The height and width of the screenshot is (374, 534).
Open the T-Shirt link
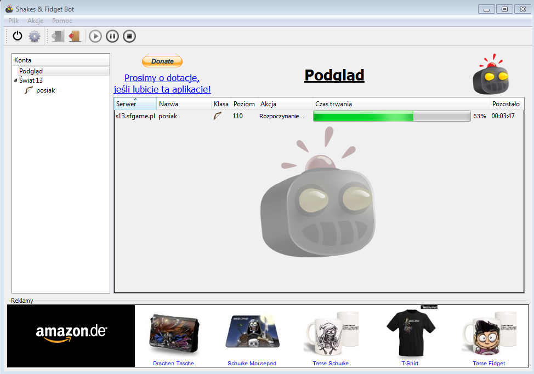[410, 364]
